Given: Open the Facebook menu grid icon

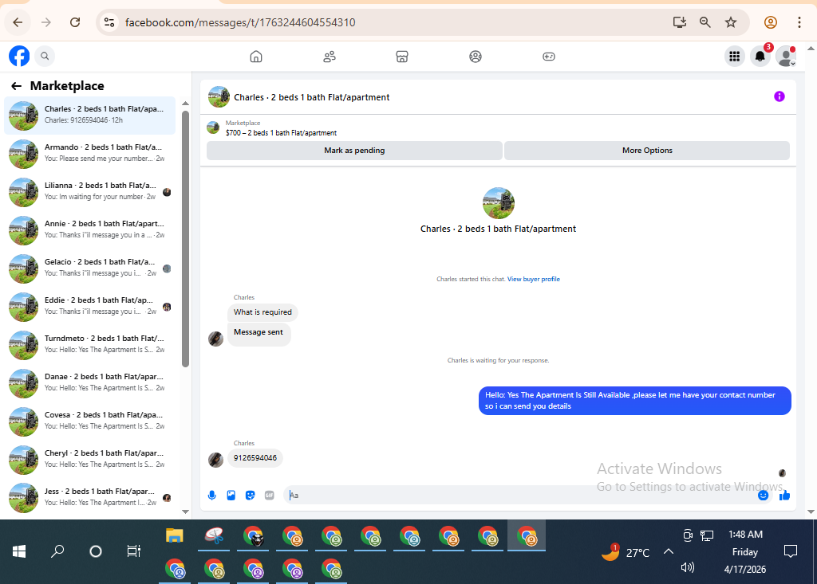Looking at the screenshot, I should [735, 57].
